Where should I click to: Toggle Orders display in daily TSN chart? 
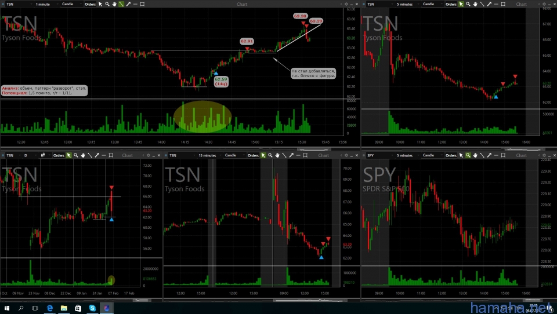(59, 155)
